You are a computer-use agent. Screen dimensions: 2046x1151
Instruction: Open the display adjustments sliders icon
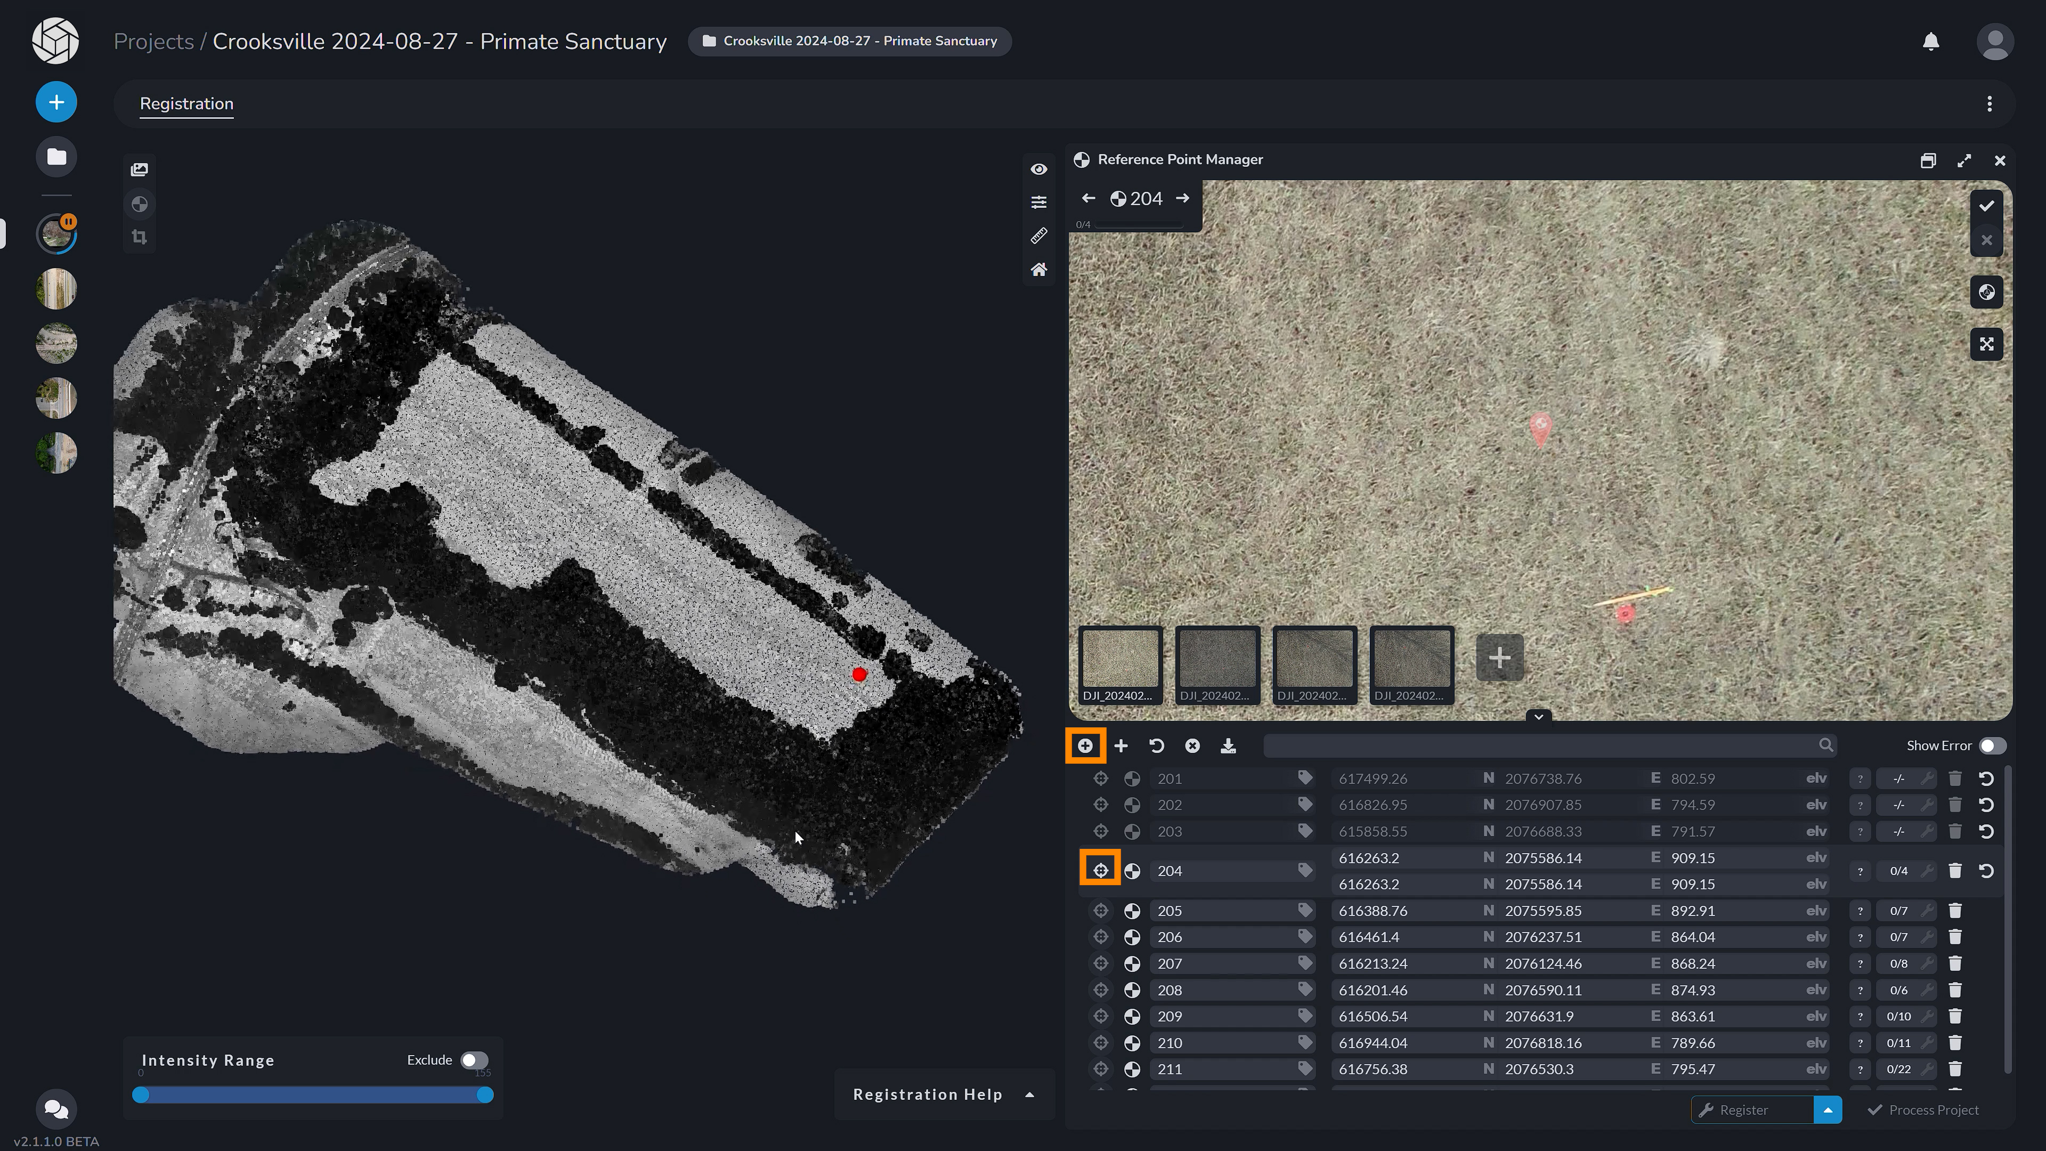(x=1039, y=202)
